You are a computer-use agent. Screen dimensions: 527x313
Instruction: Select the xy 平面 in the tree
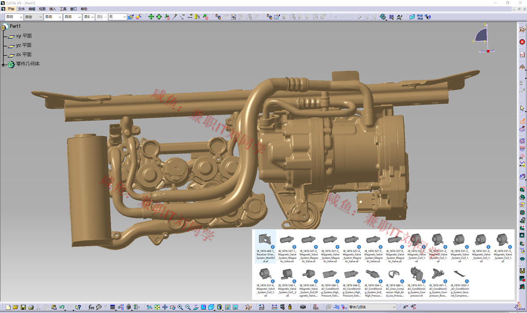[23, 36]
